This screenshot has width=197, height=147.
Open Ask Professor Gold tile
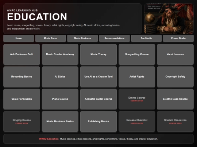click(22, 54)
